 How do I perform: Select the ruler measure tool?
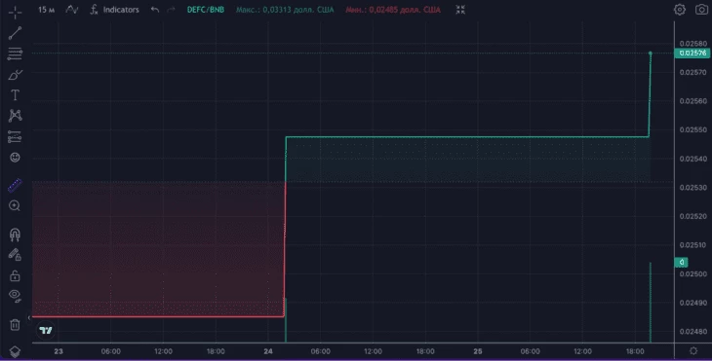pos(15,185)
